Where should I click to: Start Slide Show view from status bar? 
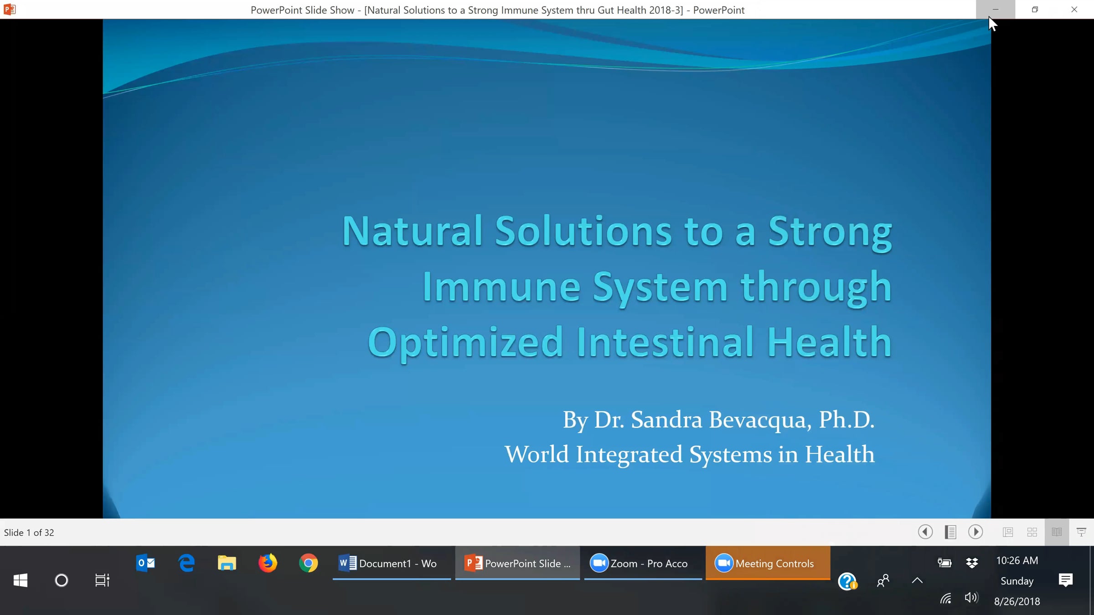point(1081,532)
